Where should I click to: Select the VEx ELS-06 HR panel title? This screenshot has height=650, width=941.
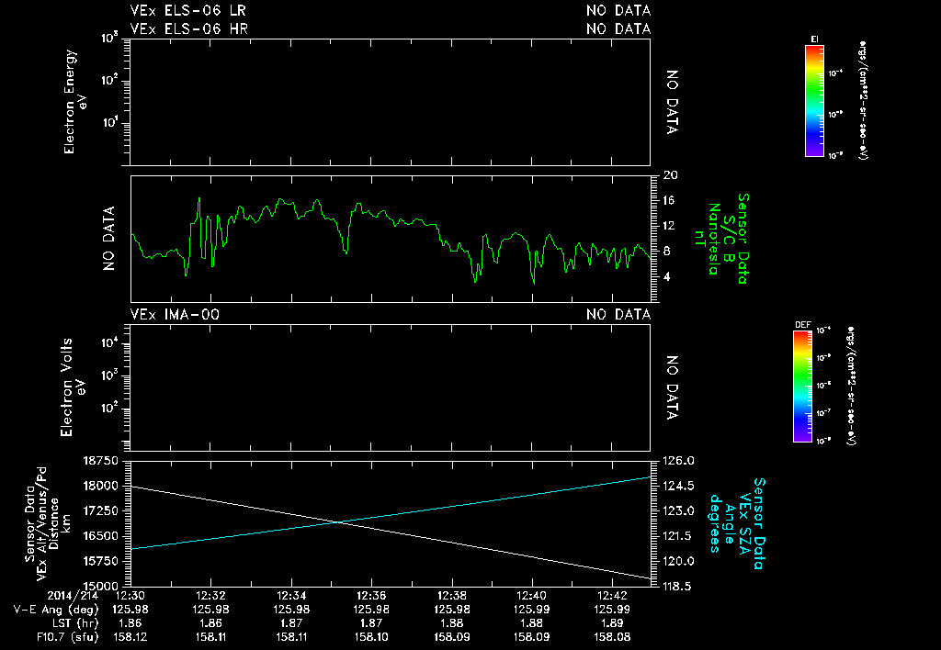(x=189, y=28)
